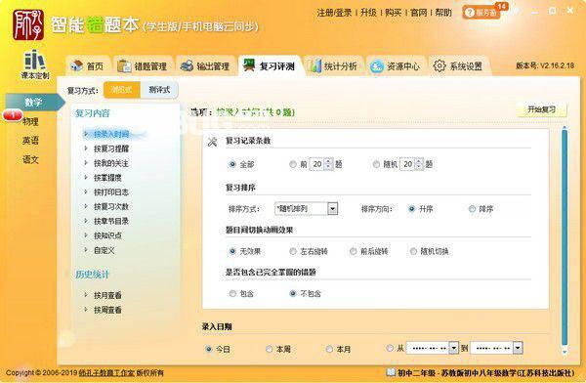Open the 课本定制 textbook customization icon
Viewport: 586px width, 383px height.
click(x=35, y=64)
